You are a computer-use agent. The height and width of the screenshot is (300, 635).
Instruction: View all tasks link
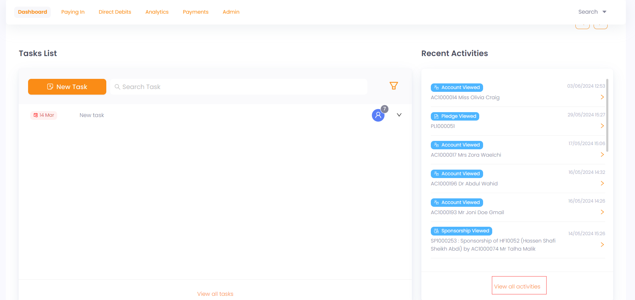point(215,294)
